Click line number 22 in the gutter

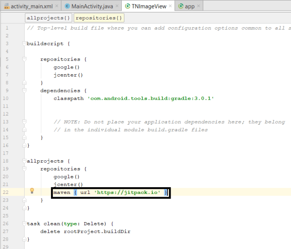pyautogui.click(x=5, y=192)
